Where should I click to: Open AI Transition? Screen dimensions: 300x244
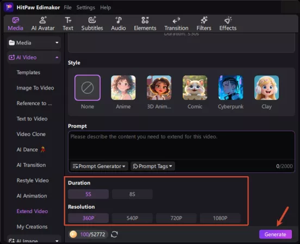pos(31,165)
